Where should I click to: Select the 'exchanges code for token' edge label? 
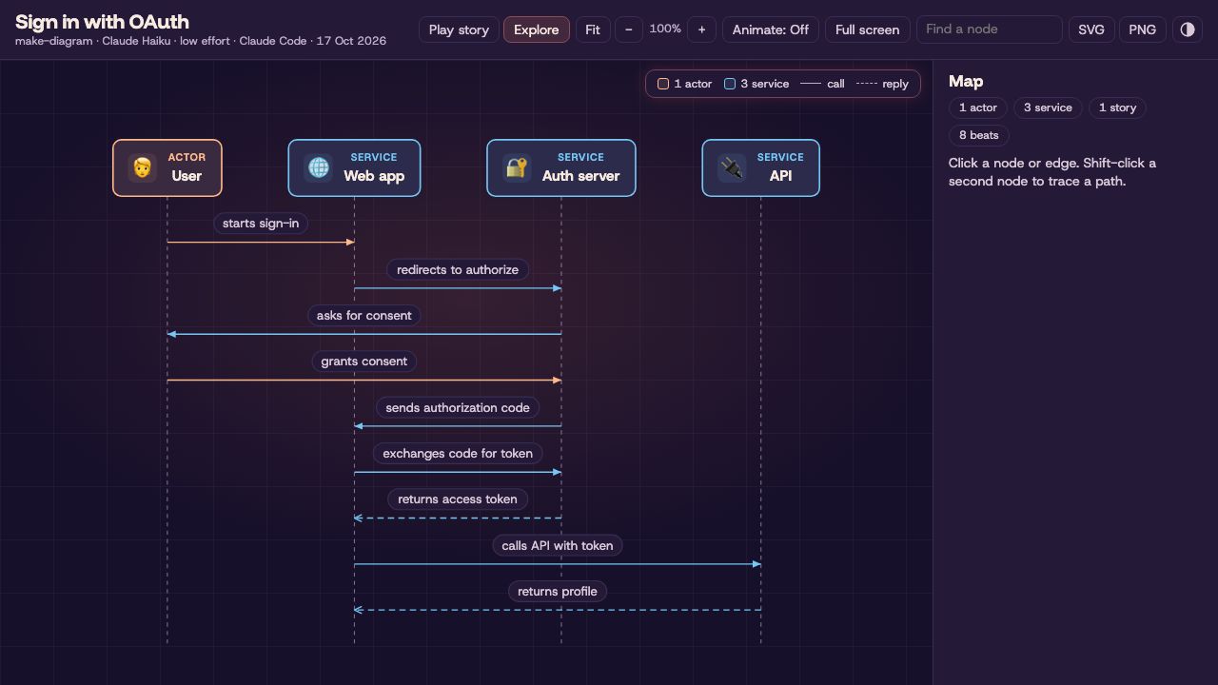tap(458, 454)
